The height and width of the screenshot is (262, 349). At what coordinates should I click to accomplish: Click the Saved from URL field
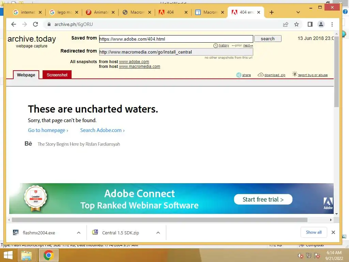176,39
